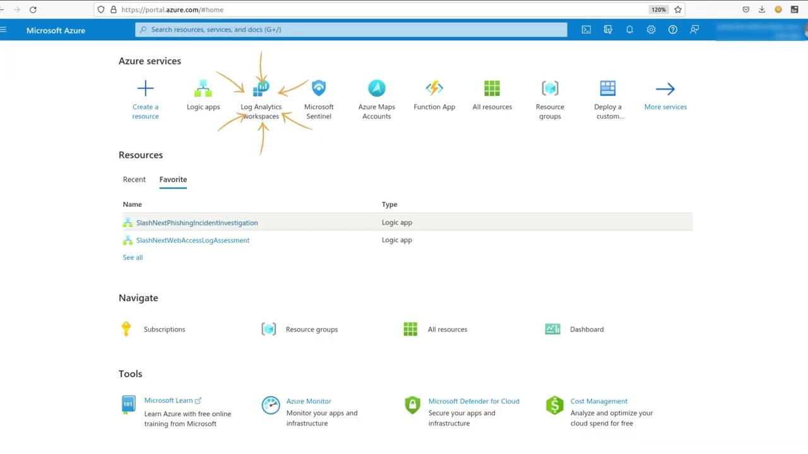Open the SlashNextPhishingIncidentInvestigation logic app

[x=197, y=223]
